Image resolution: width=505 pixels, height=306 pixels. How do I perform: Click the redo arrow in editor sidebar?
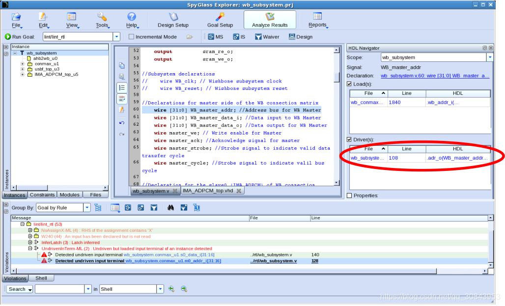[x=122, y=134]
